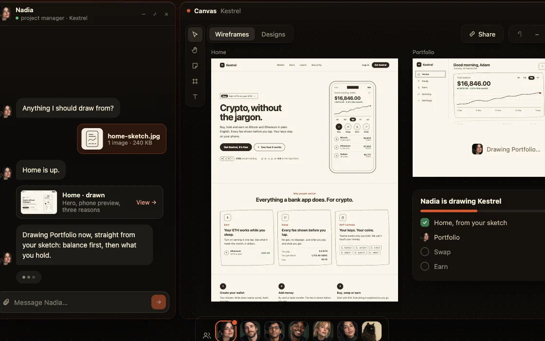The image size is (545, 341).
Task: Select the blonde woman avatar
Action: tap(323, 331)
